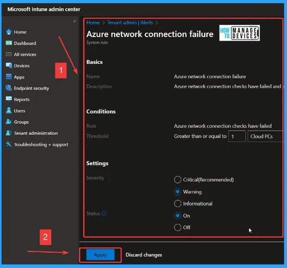Click the Troubleshooting wrench icon
Image resolution: width=287 pixels, height=268 pixels.
tap(9, 144)
